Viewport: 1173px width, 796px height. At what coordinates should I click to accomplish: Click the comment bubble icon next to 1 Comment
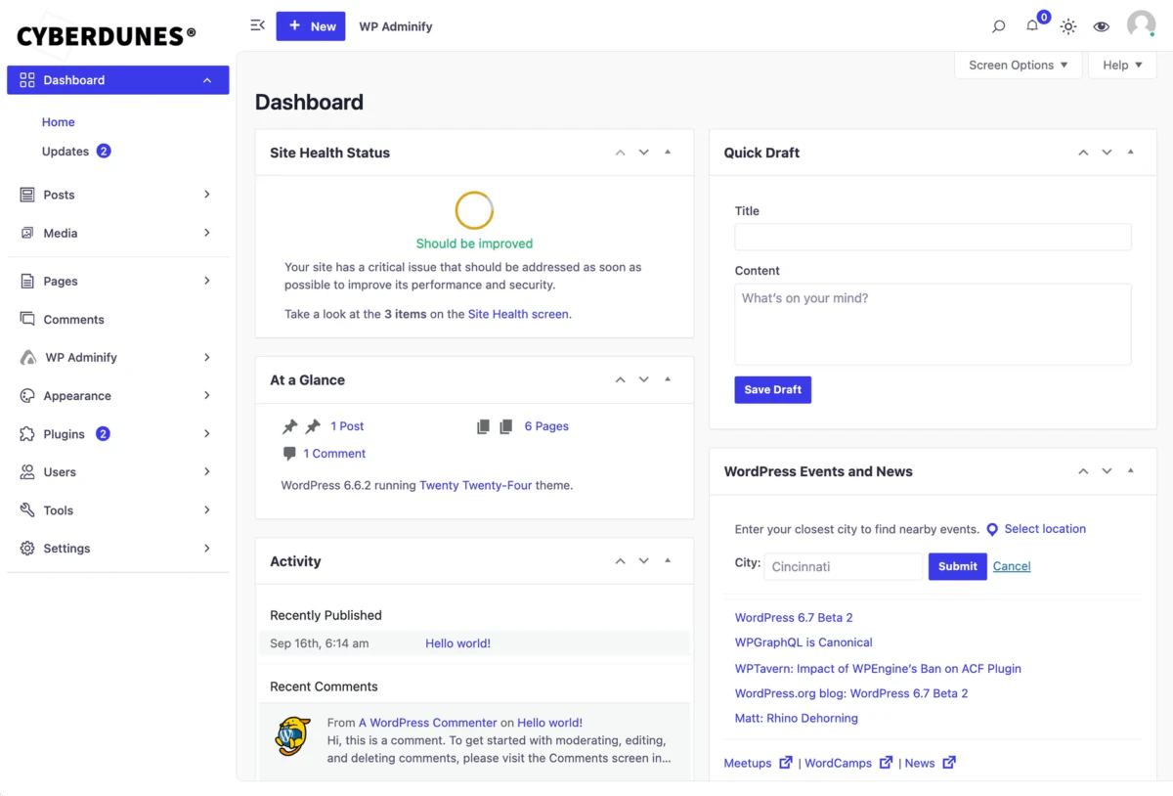tap(289, 454)
